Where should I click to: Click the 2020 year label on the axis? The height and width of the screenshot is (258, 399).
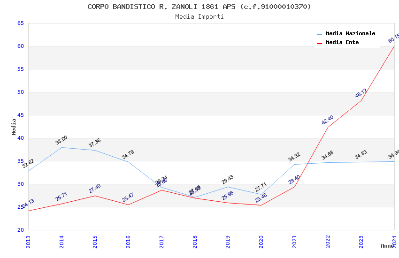click(x=261, y=242)
